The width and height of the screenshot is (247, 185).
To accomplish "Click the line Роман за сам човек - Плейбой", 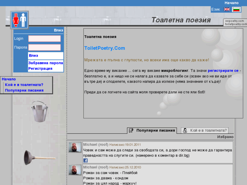I will click(110, 173).
